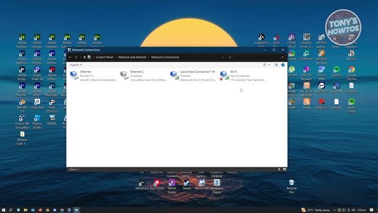Open TeamViewer desktop shortcut
This screenshot has height=213, width=378.
coord(321,88)
